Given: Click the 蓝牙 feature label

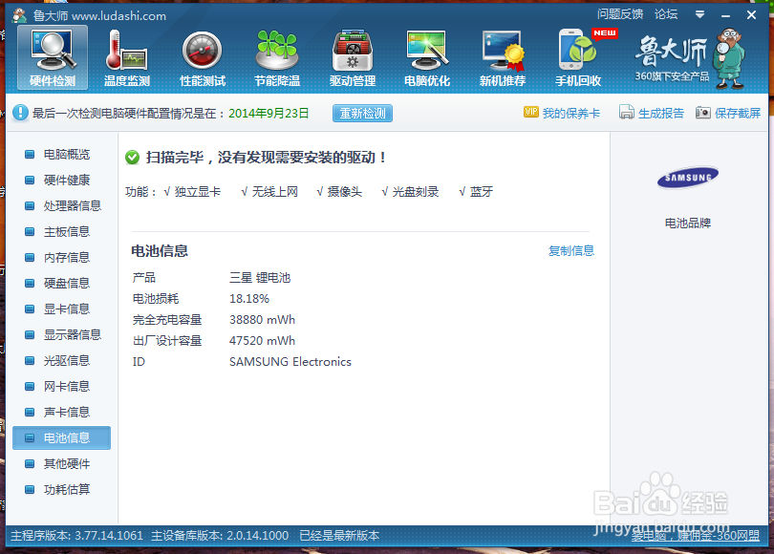Looking at the screenshot, I should tap(482, 191).
